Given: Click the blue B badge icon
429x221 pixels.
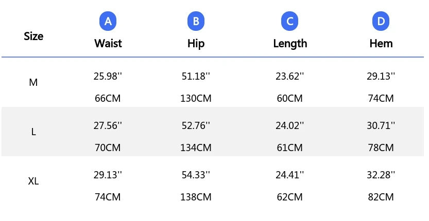Looking at the screenshot, I should 196,22.
